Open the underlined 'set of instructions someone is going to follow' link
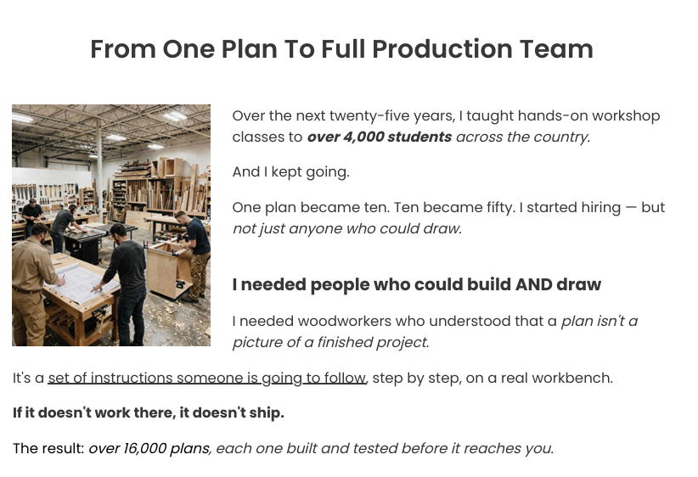This screenshot has height=477, width=698. point(207,378)
